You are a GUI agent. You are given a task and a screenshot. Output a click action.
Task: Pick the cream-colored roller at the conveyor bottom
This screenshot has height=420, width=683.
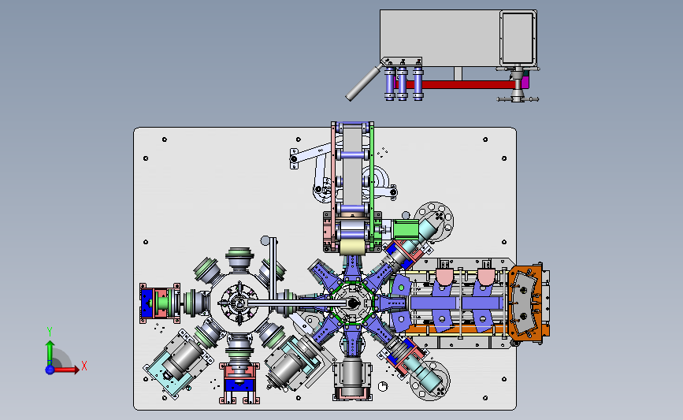[x=353, y=247]
